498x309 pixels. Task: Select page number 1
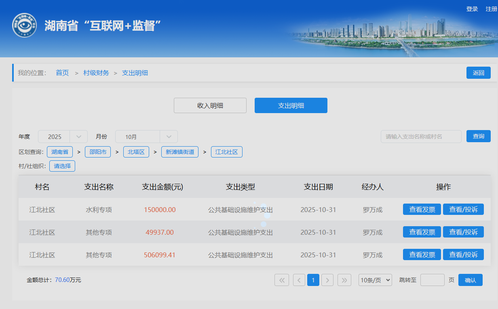click(x=313, y=280)
